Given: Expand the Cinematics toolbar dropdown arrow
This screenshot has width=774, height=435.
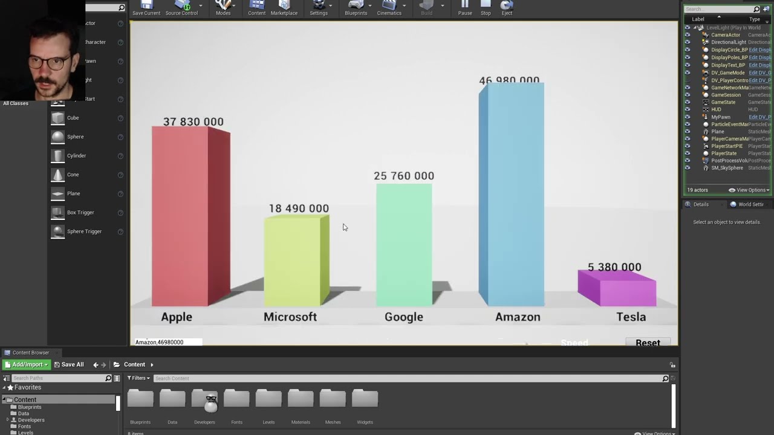Looking at the screenshot, I should (404, 5).
